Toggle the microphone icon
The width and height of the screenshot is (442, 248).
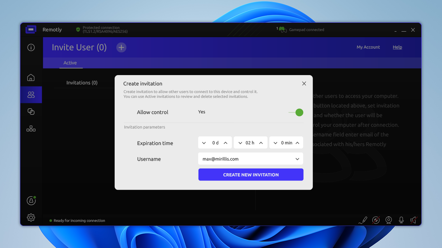(x=401, y=220)
